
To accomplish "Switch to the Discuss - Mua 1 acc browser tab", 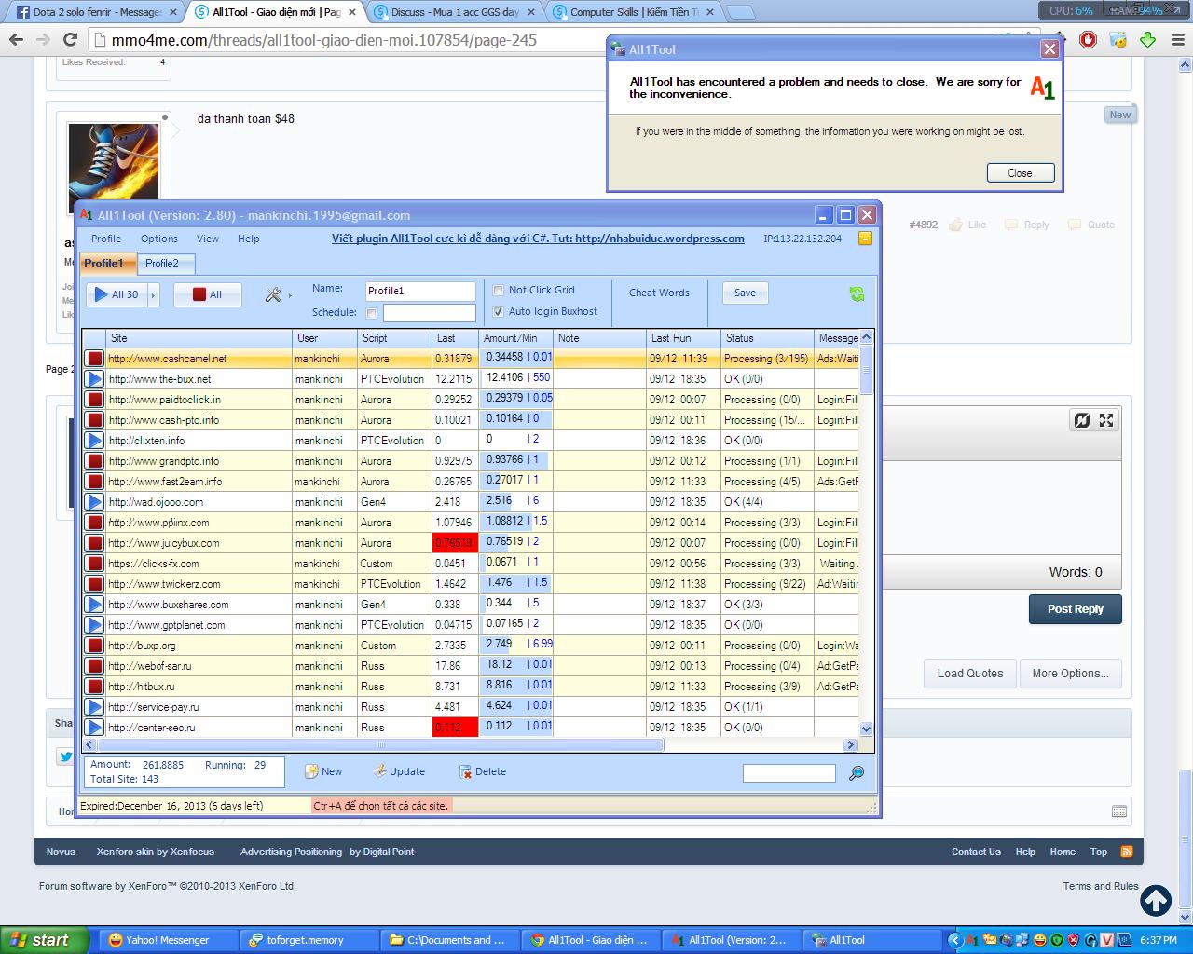I will (456, 12).
